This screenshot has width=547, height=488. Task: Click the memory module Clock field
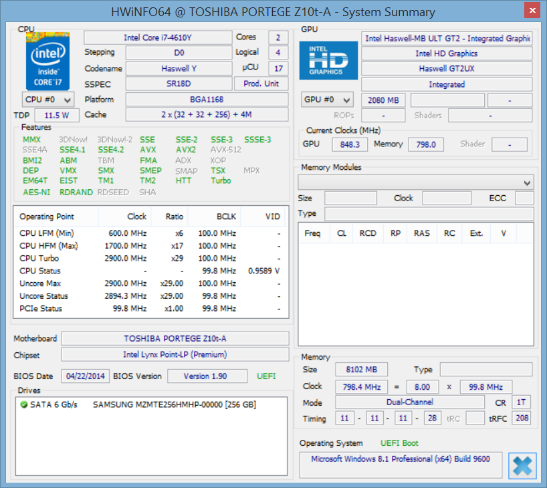click(x=447, y=198)
